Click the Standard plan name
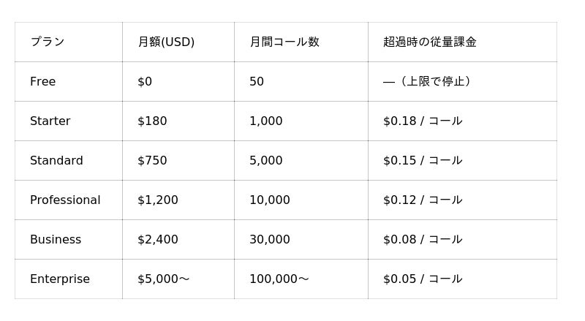Image resolution: width=585 pixels, height=321 pixels. [x=56, y=161]
